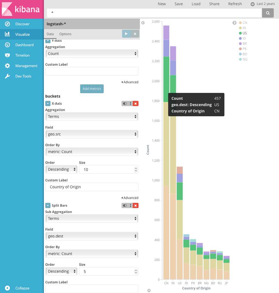Viewport: 279px width, 293px height.
Task: Disable the Split Bars aggregation toggle
Action: tap(125, 205)
